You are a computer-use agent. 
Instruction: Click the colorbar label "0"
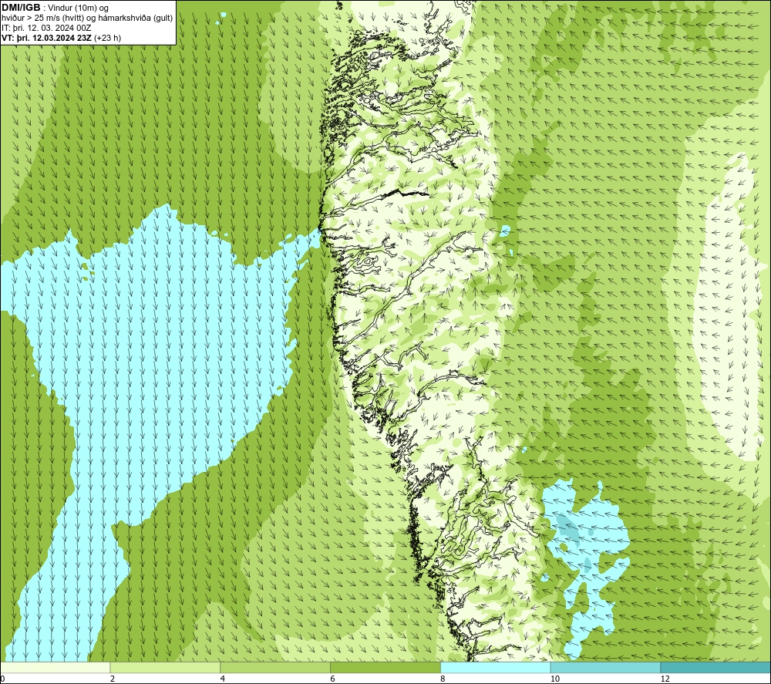point(3,679)
